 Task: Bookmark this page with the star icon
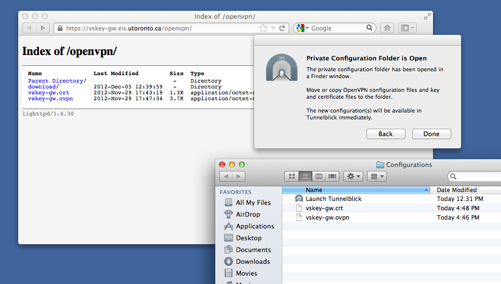point(263,28)
